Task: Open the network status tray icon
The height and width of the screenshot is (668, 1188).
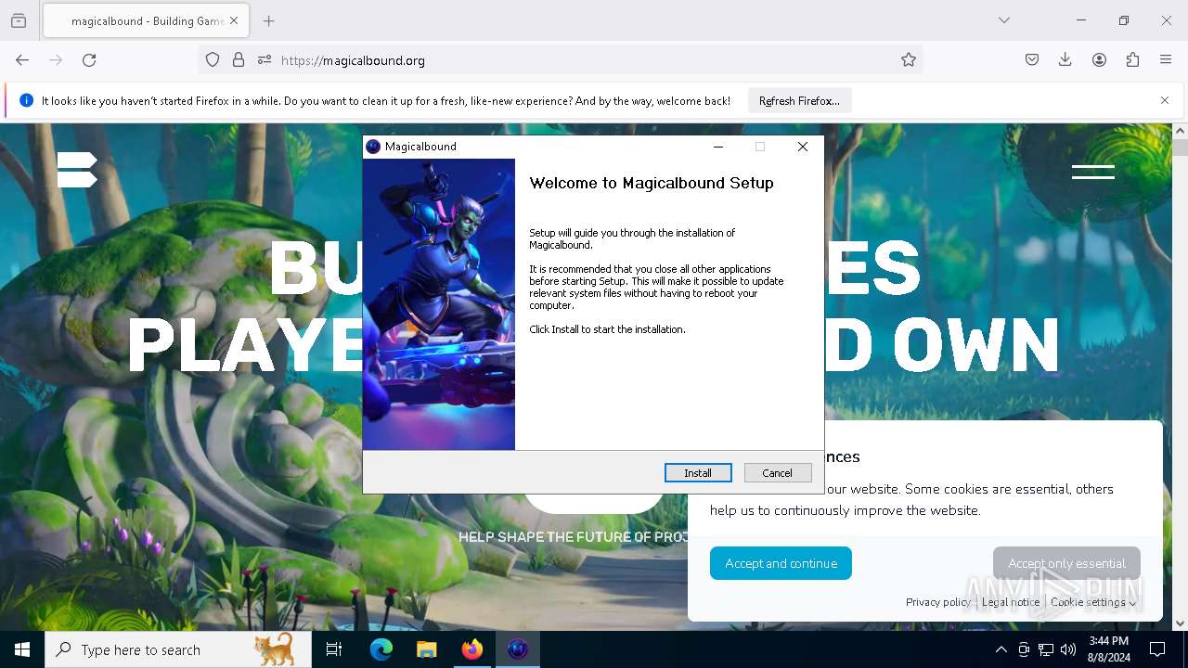Action: pyautogui.click(x=1046, y=649)
